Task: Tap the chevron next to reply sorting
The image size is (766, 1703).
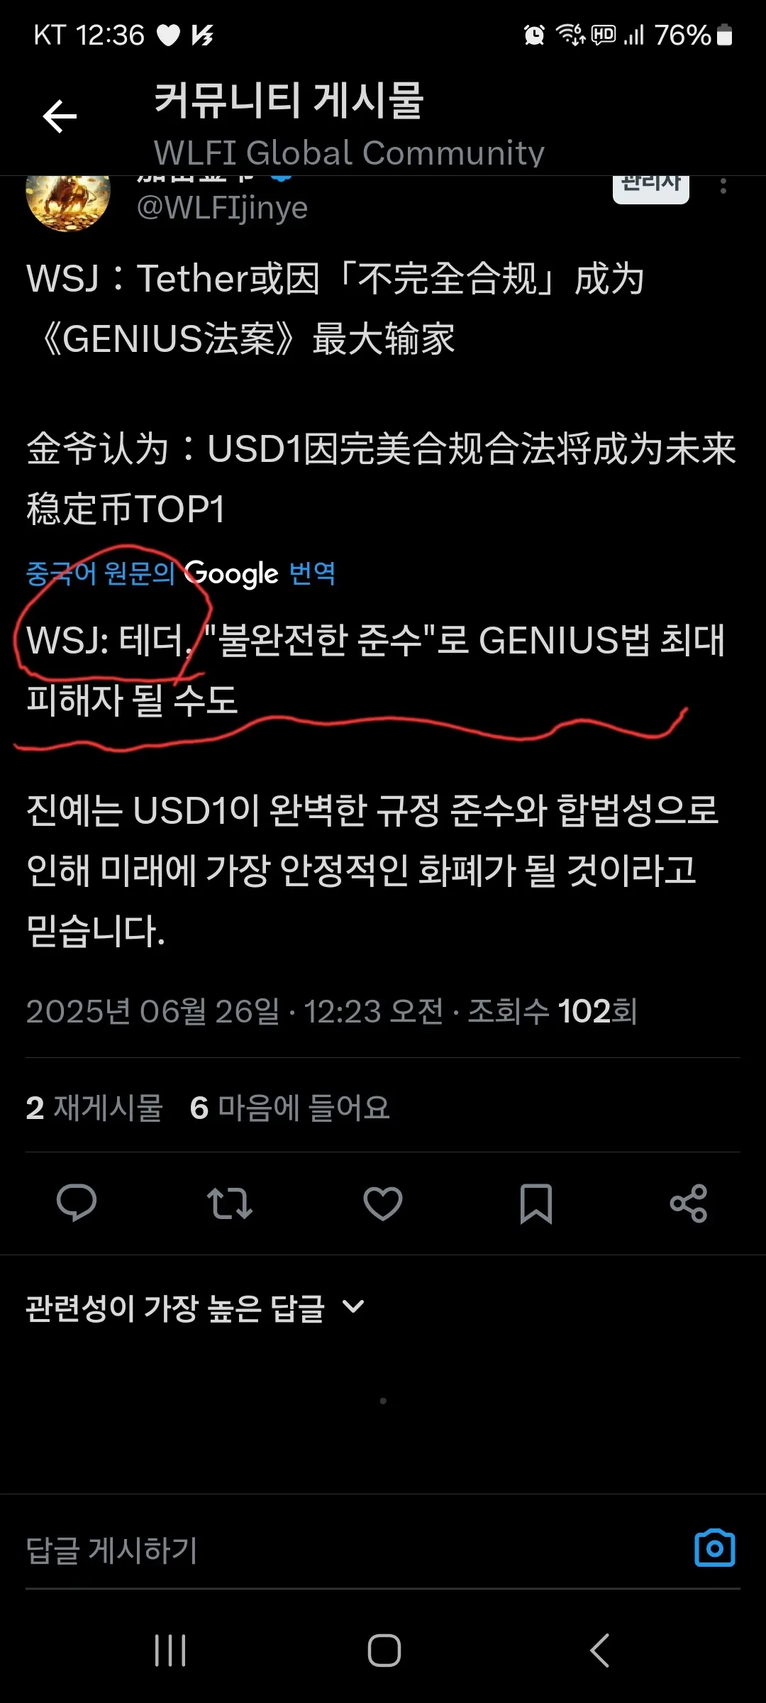Action: (x=353, y=1306)
